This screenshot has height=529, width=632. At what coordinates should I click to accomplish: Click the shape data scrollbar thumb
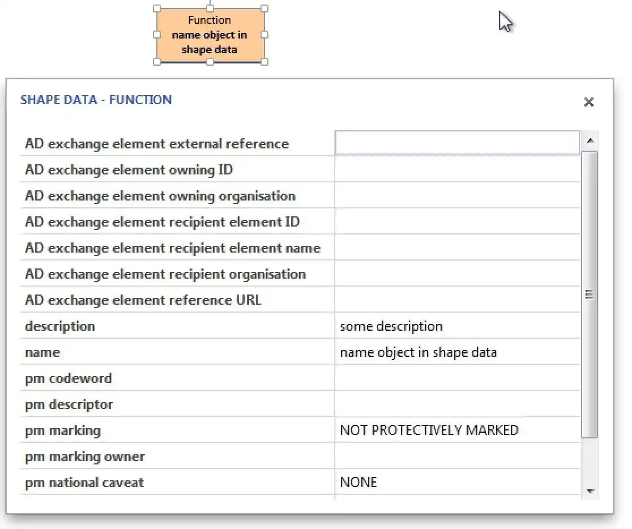point(590,294)
